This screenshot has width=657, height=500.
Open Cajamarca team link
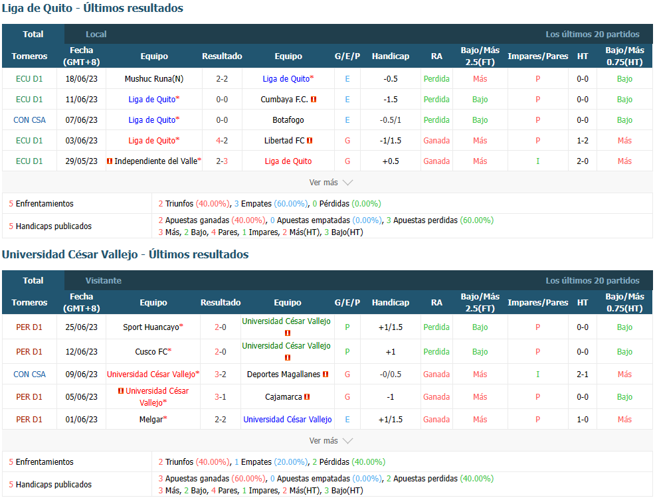coord(283,397)
